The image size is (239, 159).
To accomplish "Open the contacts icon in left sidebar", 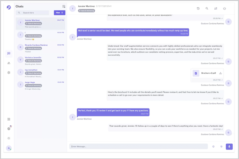I will tap(9, 63).
